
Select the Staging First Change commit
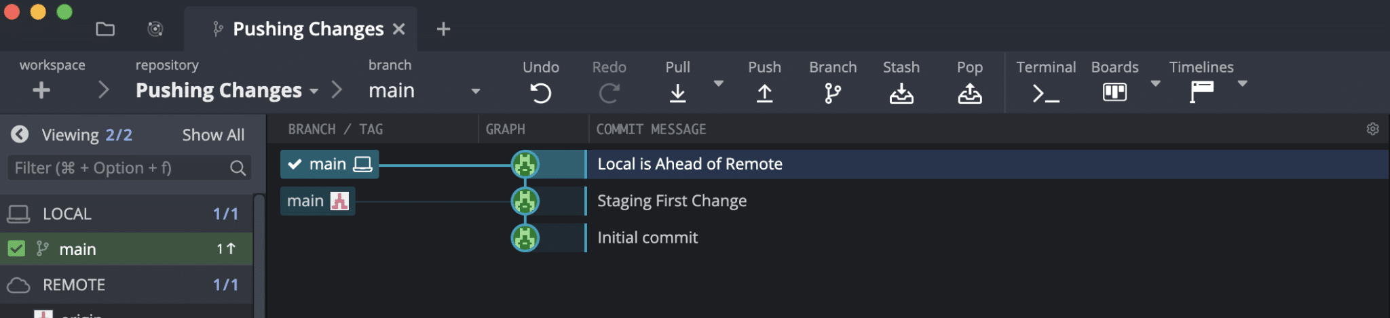click(672, 201)
